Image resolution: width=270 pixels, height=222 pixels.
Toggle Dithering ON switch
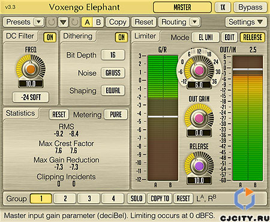click(x=121, y=37)
